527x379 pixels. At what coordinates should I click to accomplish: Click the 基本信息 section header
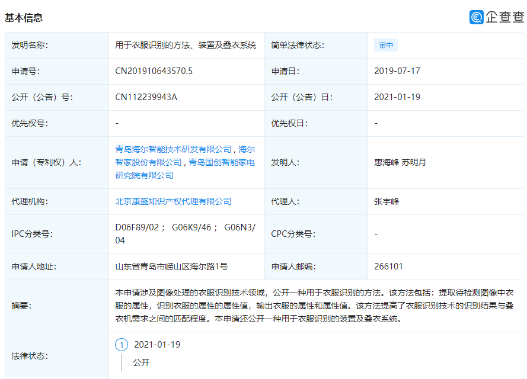24,18
